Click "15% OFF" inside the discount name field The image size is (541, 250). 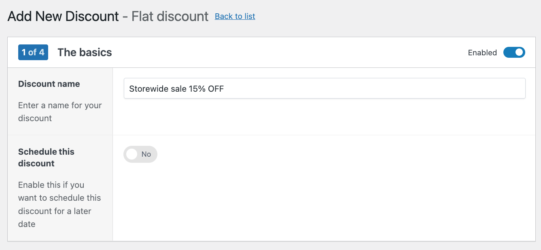(x=206, y=89)
